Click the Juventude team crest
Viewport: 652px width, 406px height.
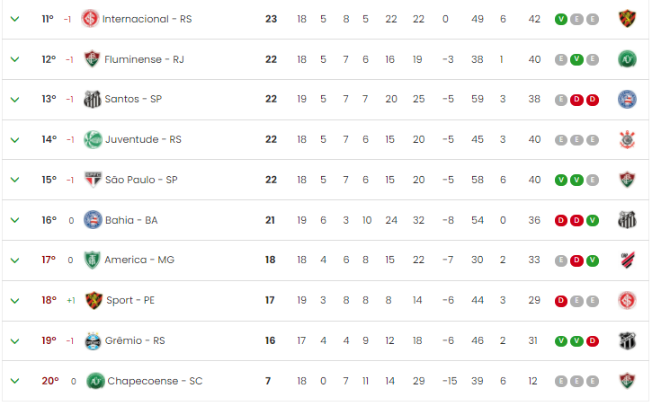coord(93,139)
